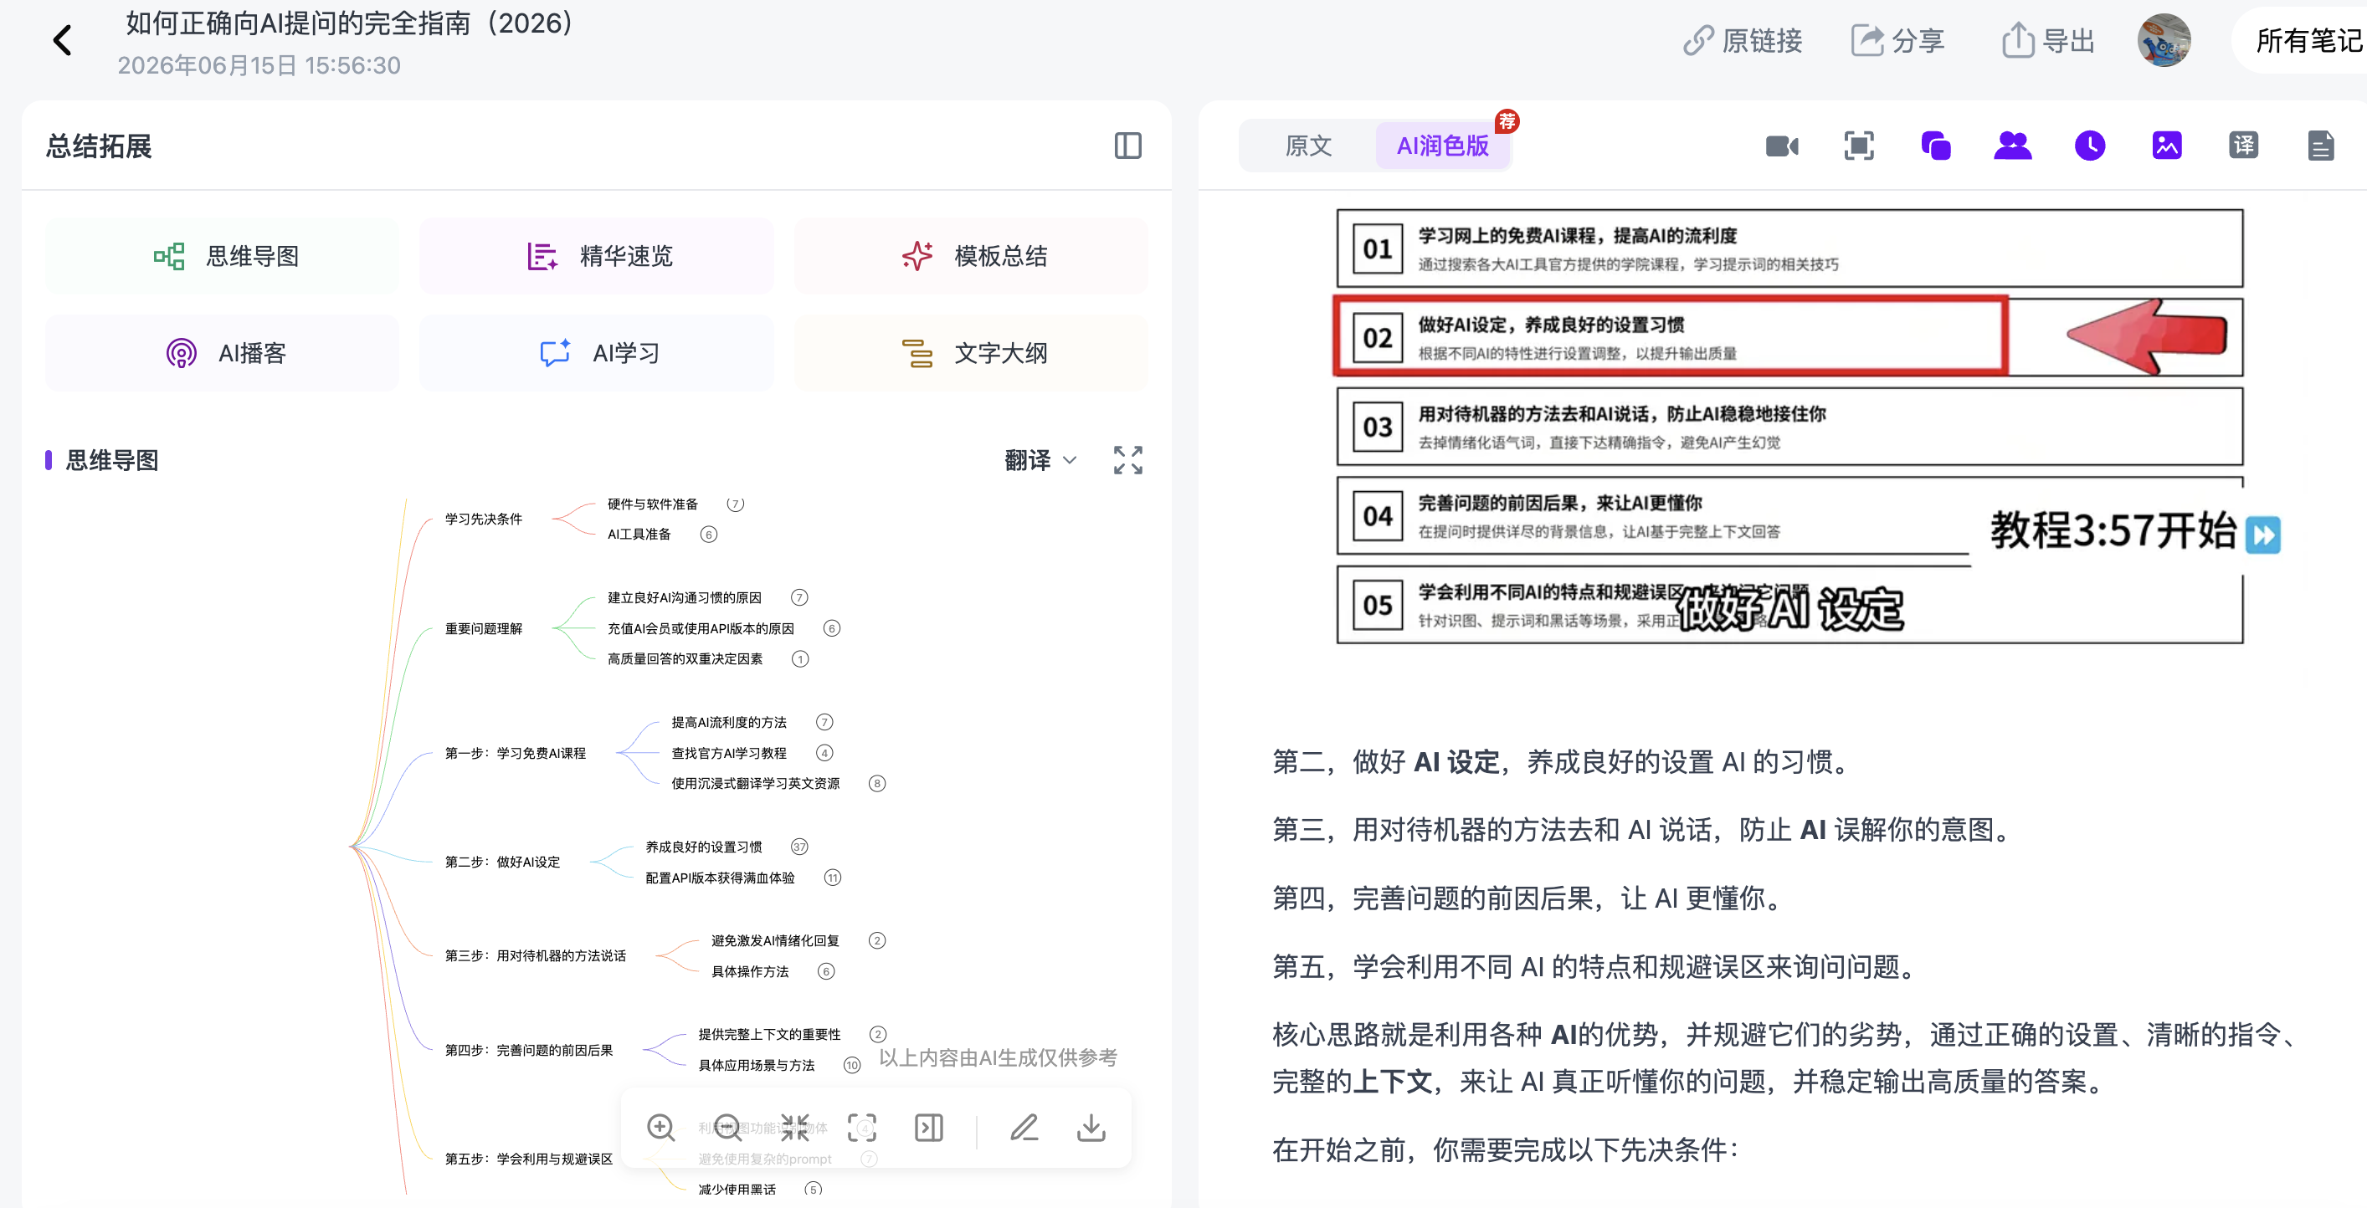Expand the 配置API版本获得满血体验 badge
This screenshot has height=1208, width=2367.
click(833, 878)
